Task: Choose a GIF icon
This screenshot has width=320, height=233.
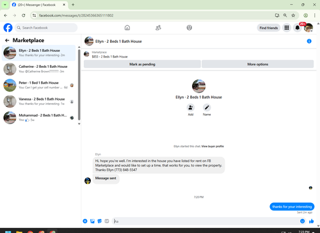Action: click(x=107, y=221)
